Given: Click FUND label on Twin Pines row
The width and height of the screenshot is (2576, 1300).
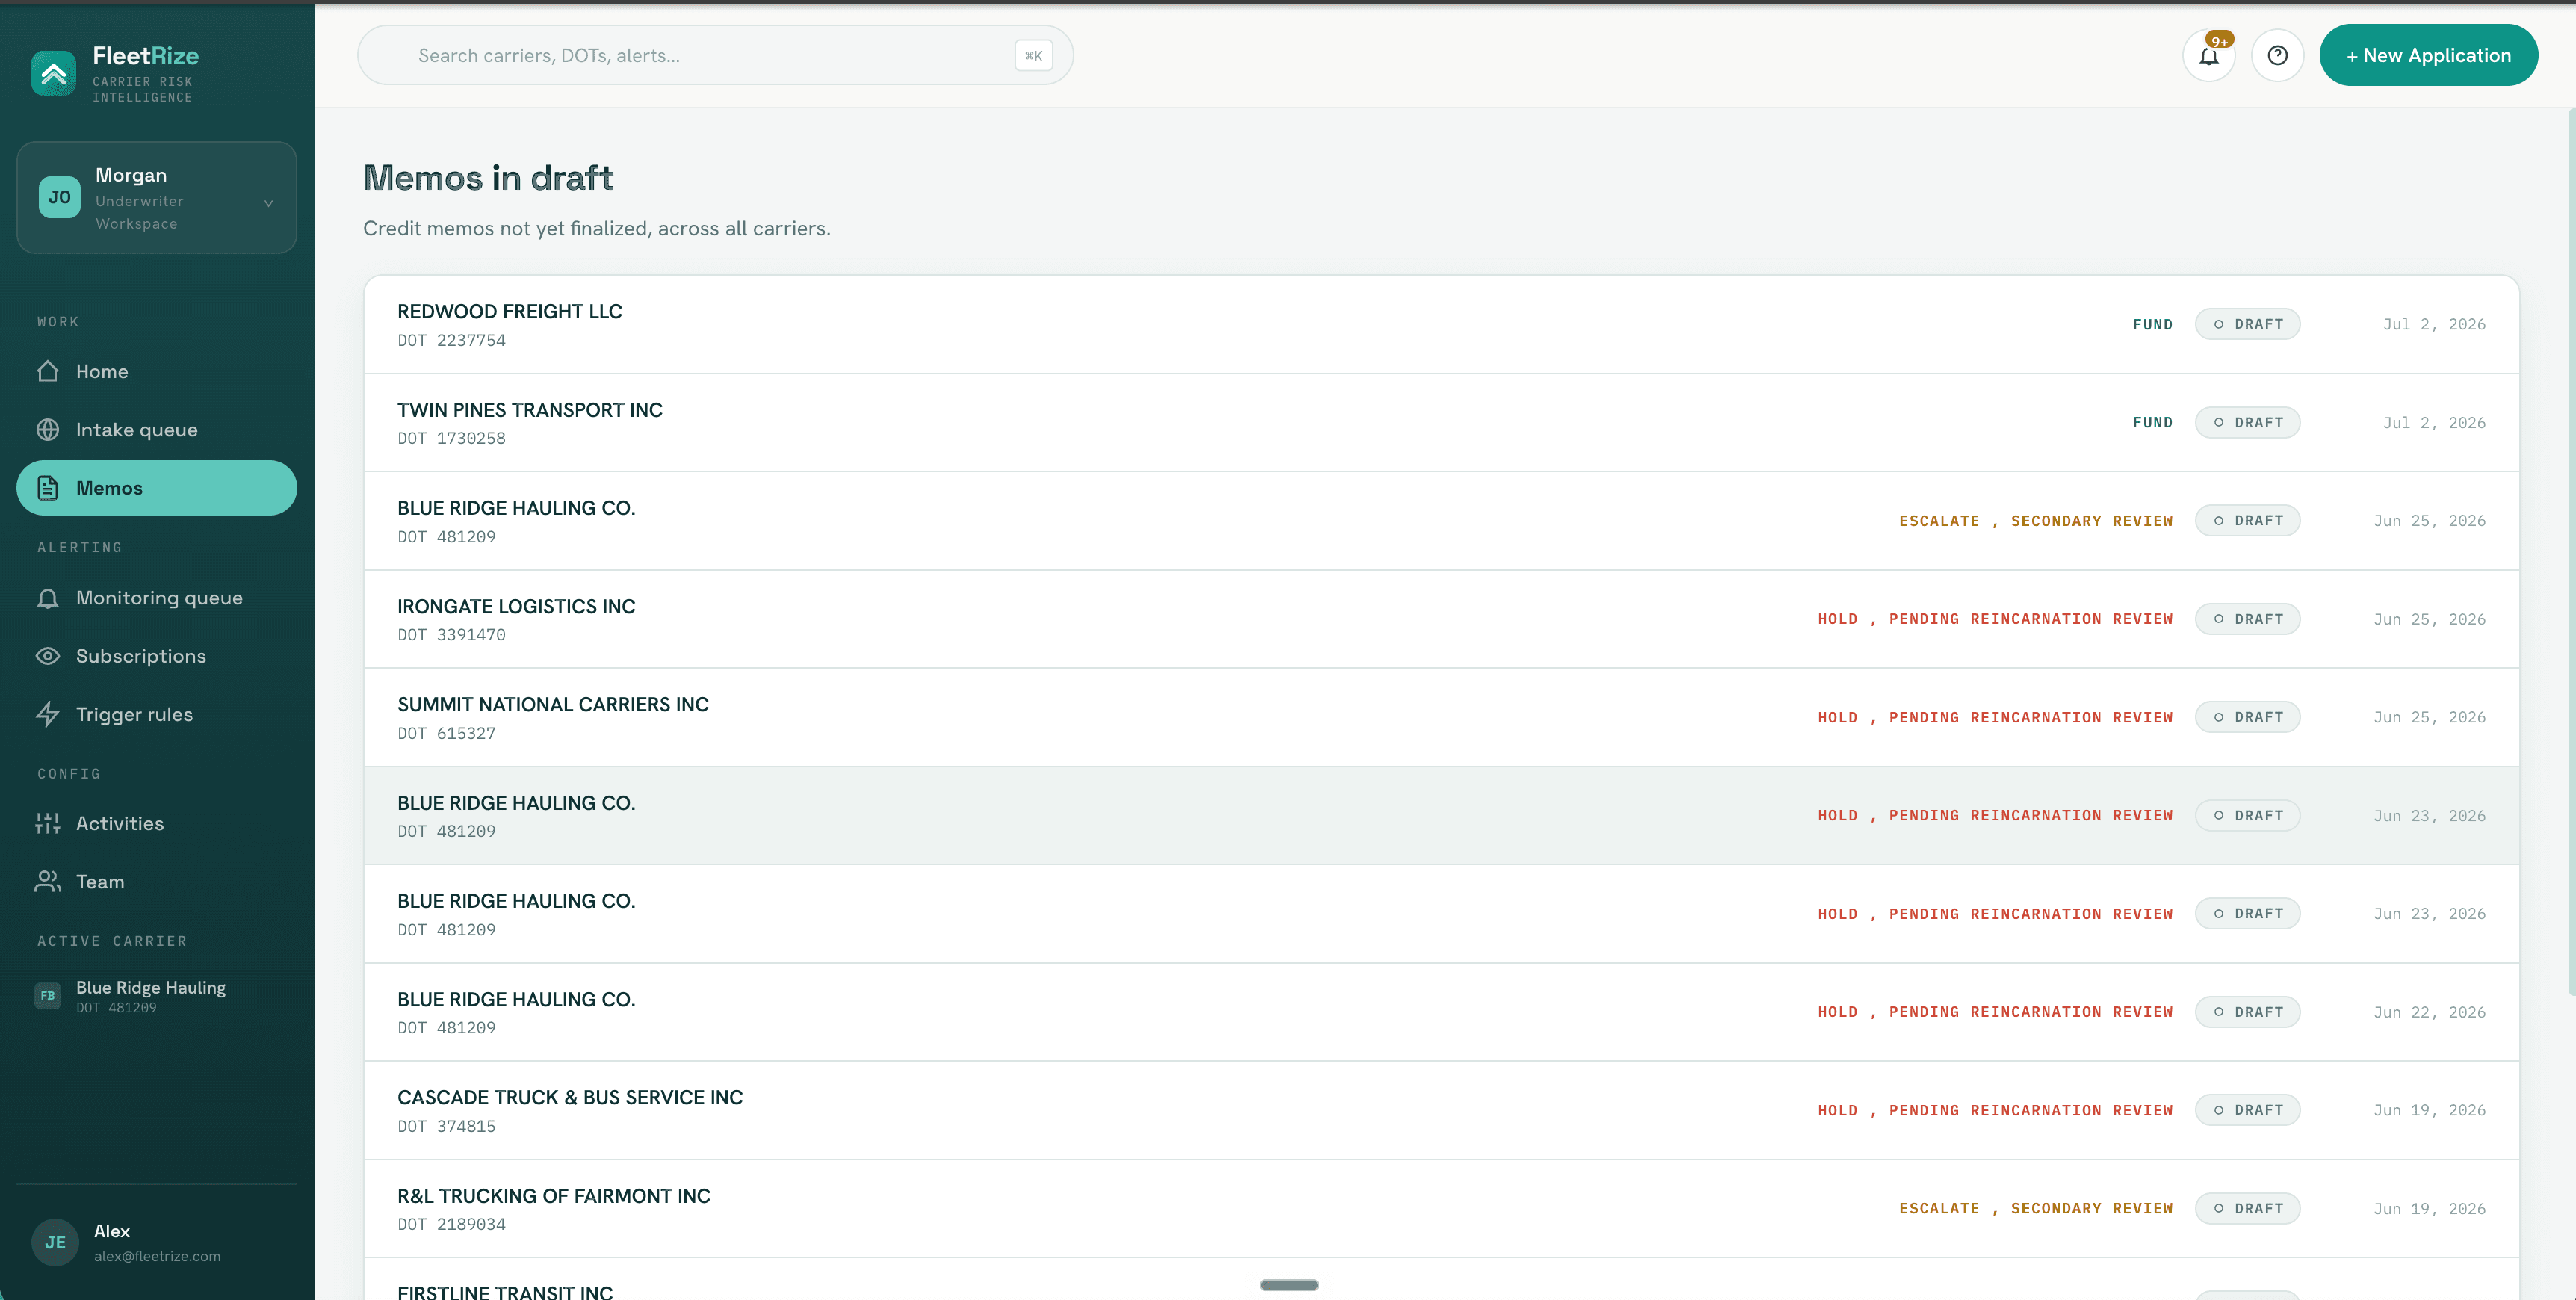Looking at the screenshot, I should tap(2152, 423).
